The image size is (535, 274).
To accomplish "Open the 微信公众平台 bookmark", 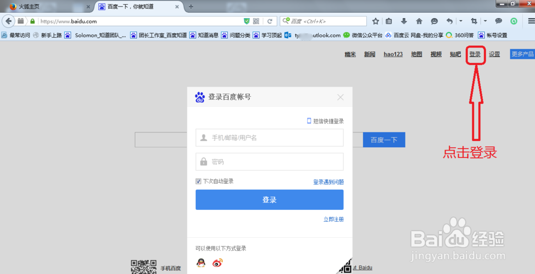I will [363, 35].
